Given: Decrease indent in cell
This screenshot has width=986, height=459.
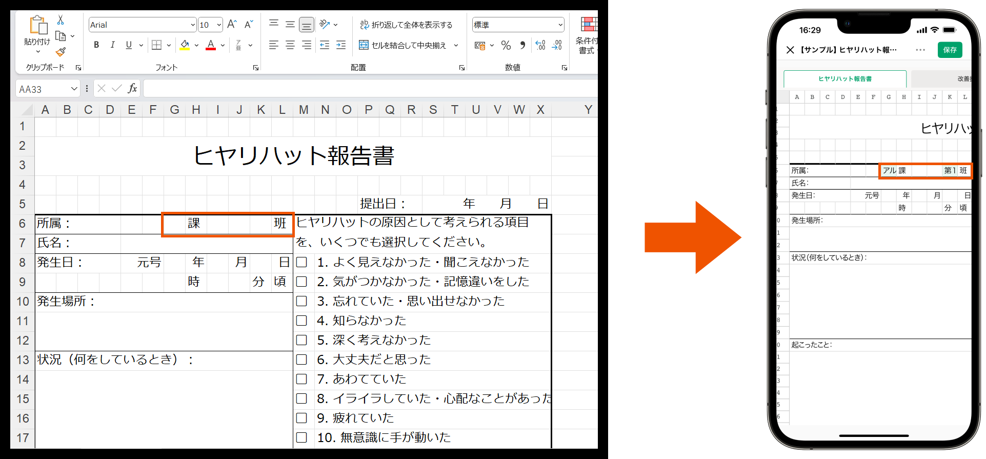Looking at the screenshot, I should 325,45.
